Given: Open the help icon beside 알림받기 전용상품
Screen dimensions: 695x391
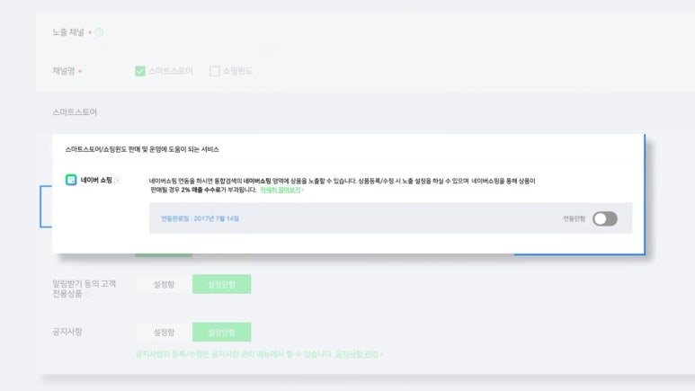Looking at the screenshot, I should (x=87, y=294).
